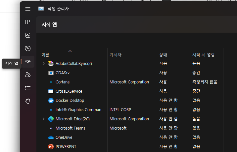Select the CDASrv entry

(63, 73)
